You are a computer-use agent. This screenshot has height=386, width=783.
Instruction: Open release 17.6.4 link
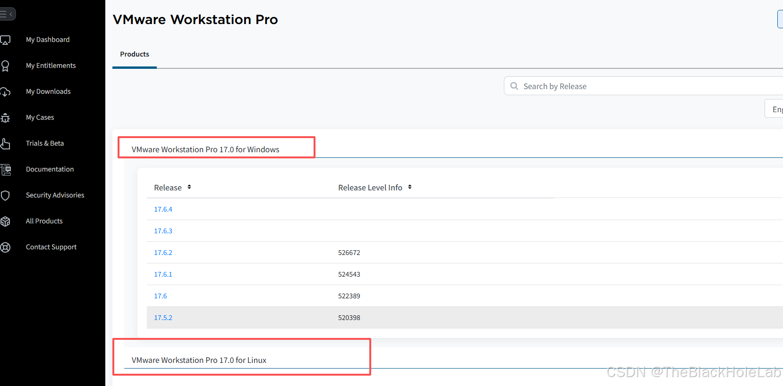(x=163, y=209)
